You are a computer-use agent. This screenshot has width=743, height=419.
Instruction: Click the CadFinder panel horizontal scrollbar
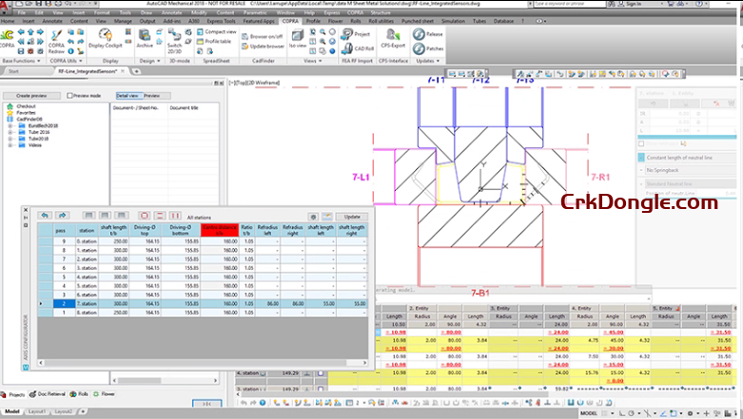coord(165,380)
